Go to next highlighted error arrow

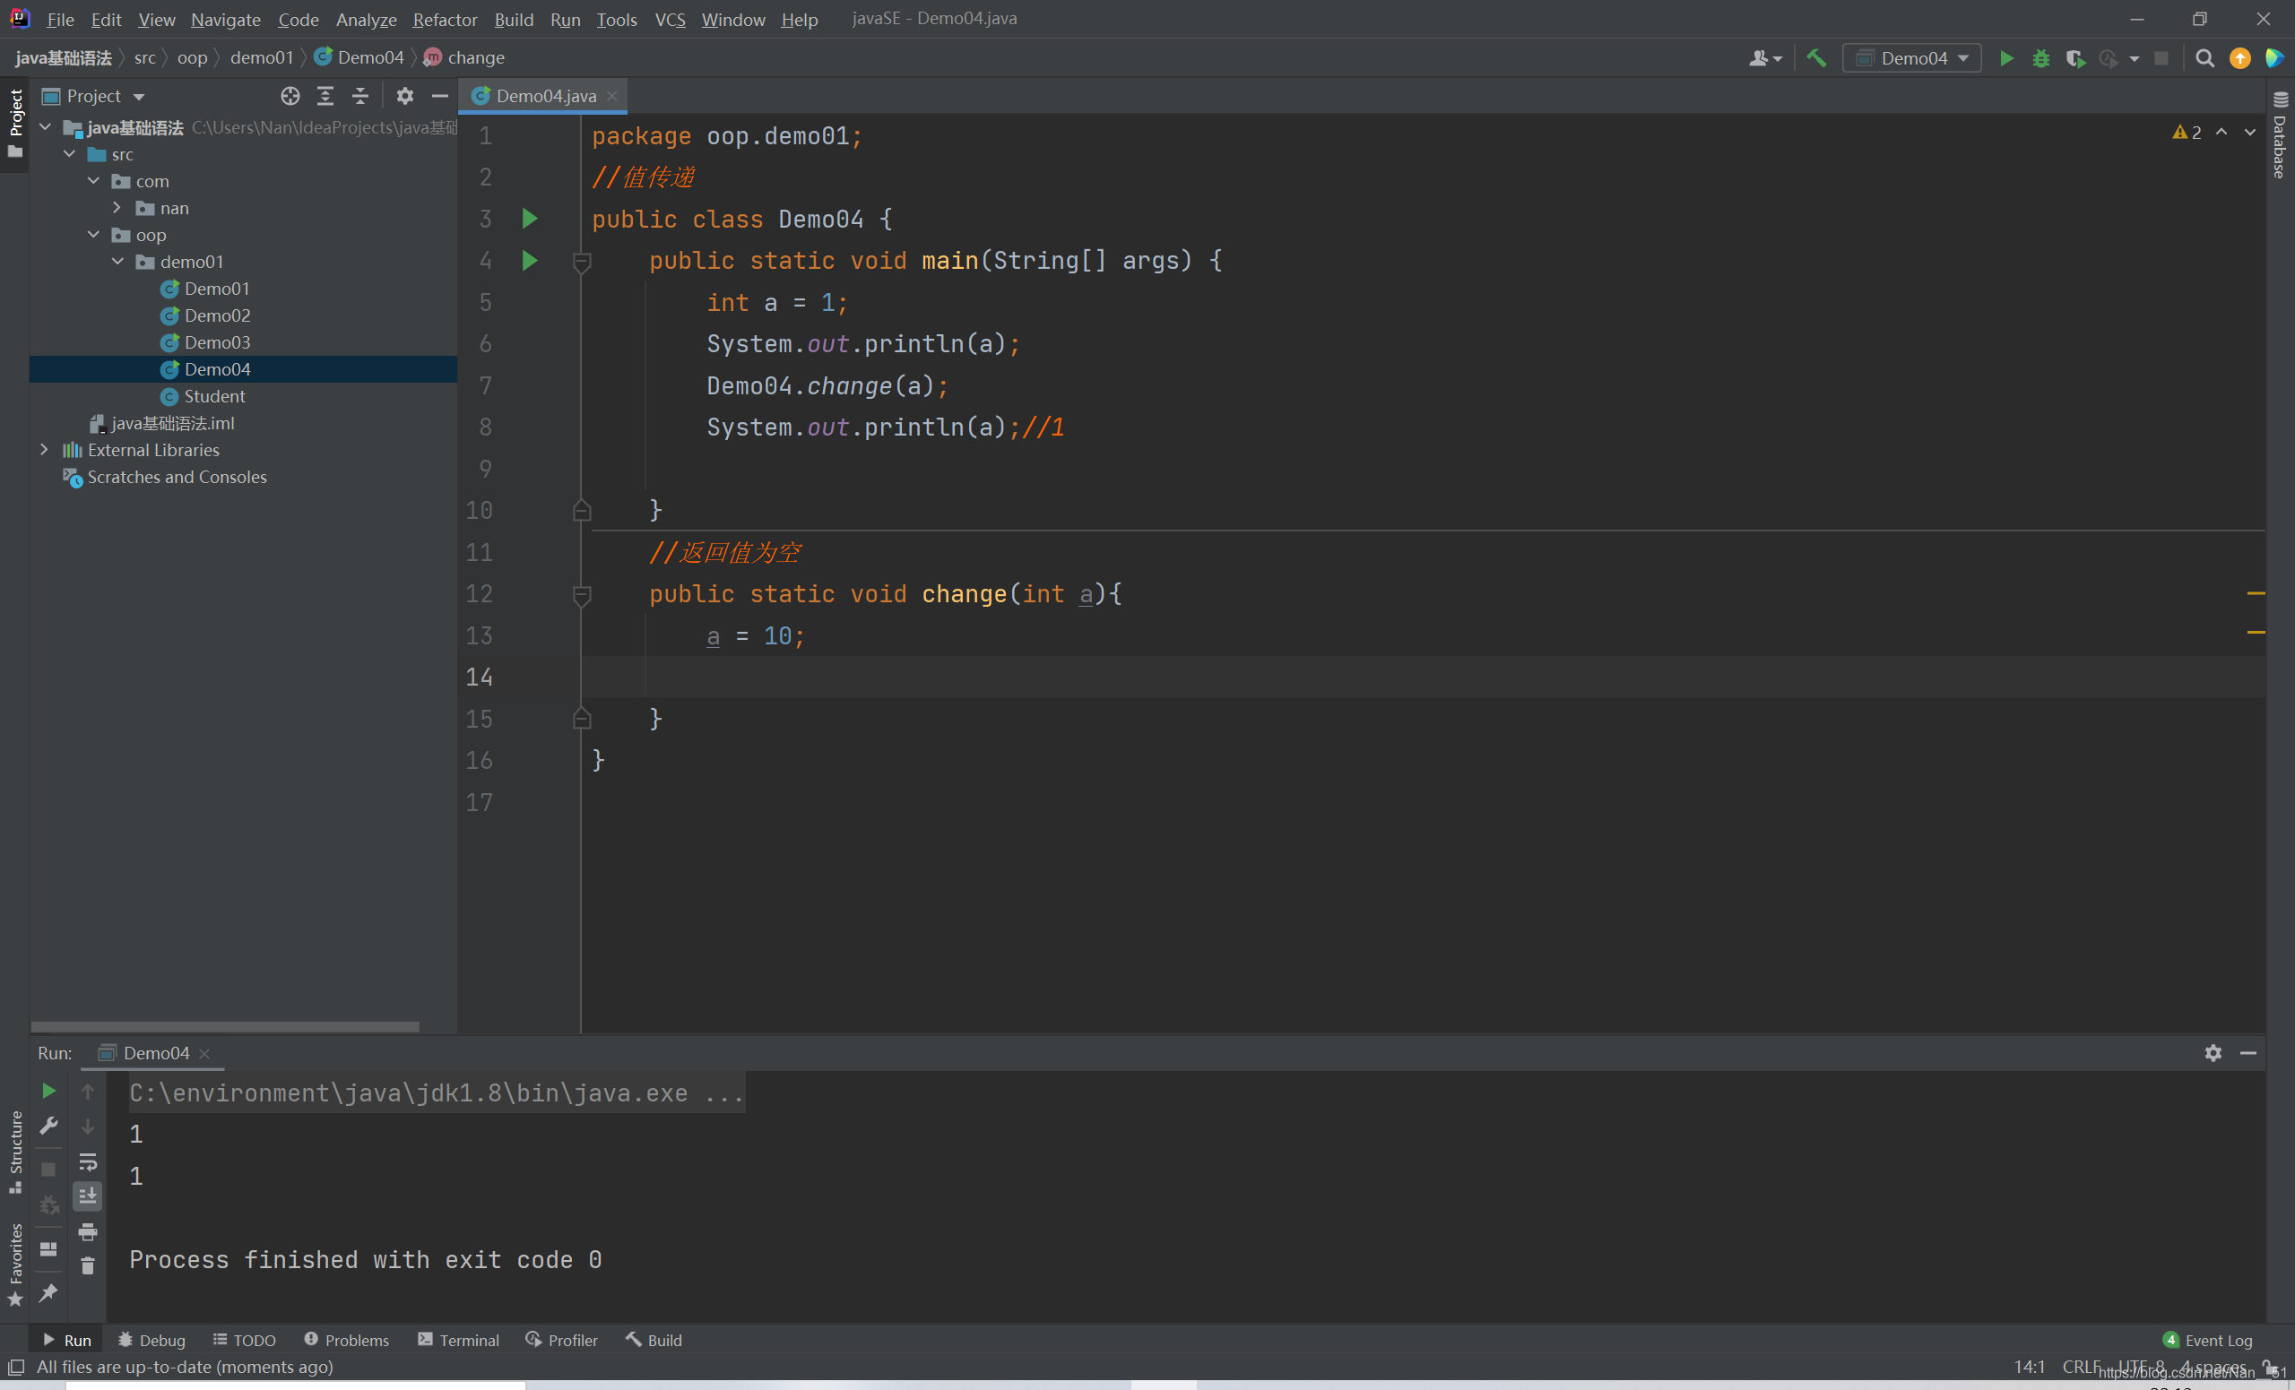2250,133
